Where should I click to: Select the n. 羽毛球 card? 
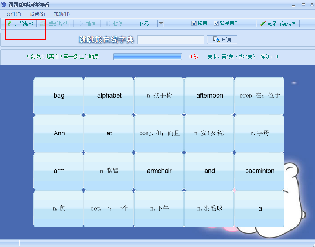pos(209,209)
